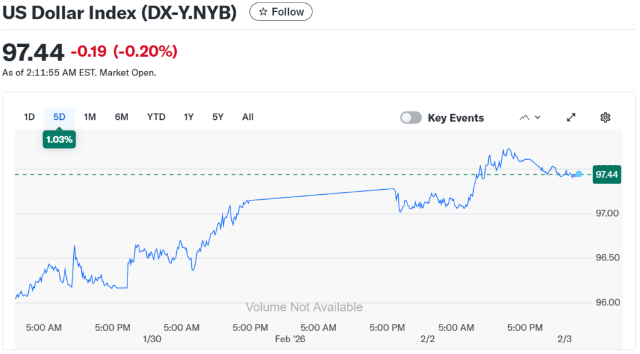Click the US Dollar Index title

point(119,12)
